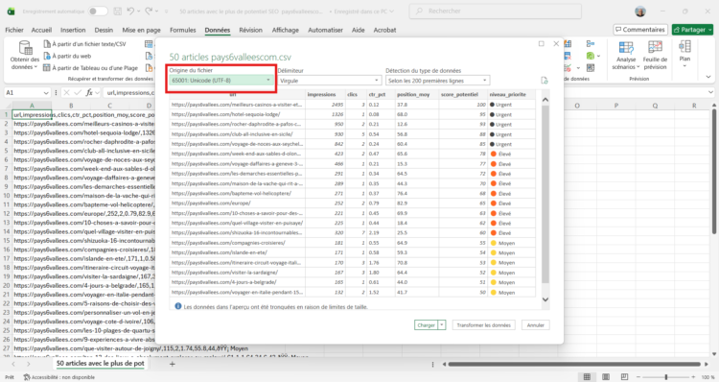The height and width of the screenshot is (382, 719).
Task: Open the Acrobat tab
Action: [384, 30]
